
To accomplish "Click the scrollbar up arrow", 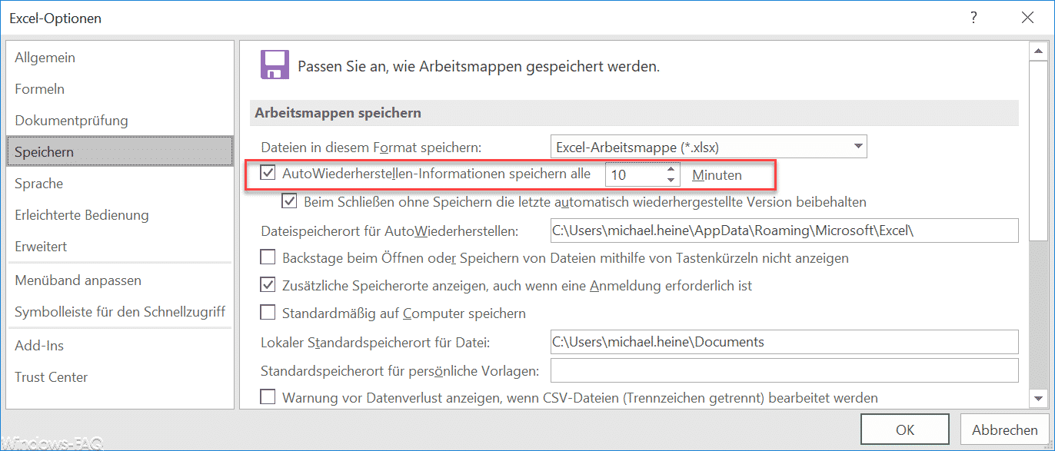I will pos(1038,51).
